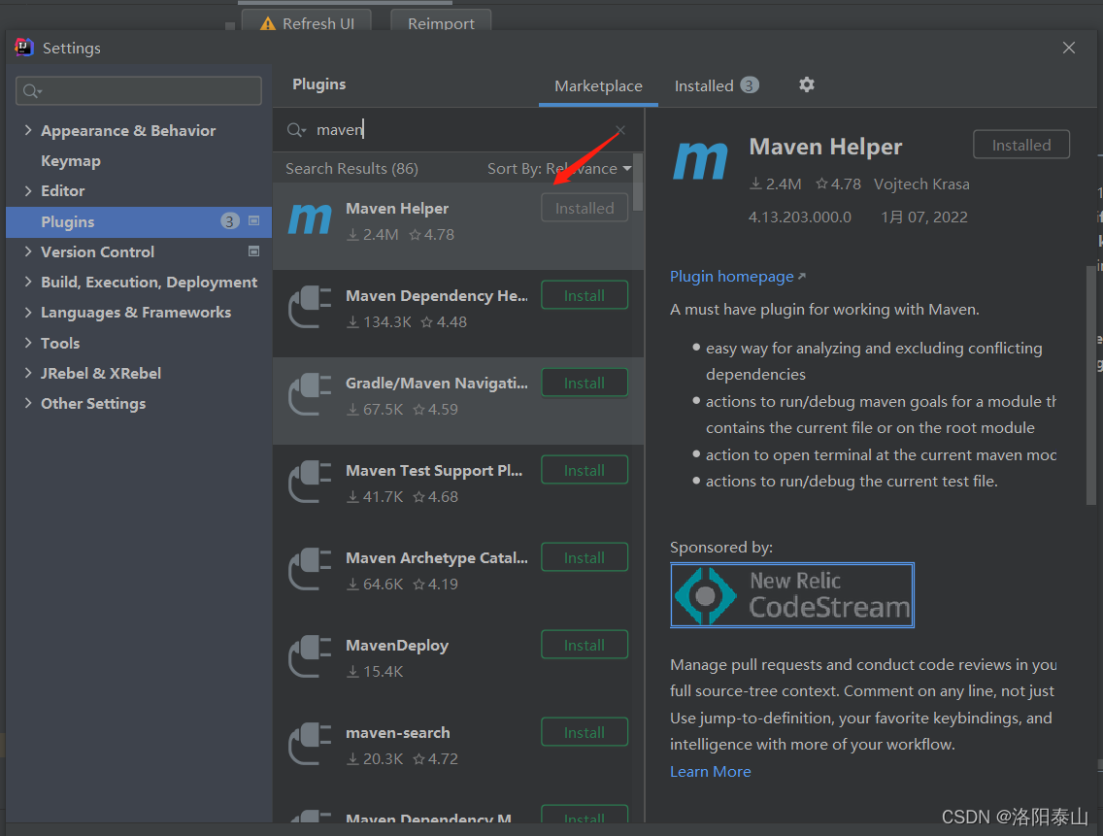Expand the Editor settings node
This screenshot has height=836, width=1103.
tap(28, 190)
